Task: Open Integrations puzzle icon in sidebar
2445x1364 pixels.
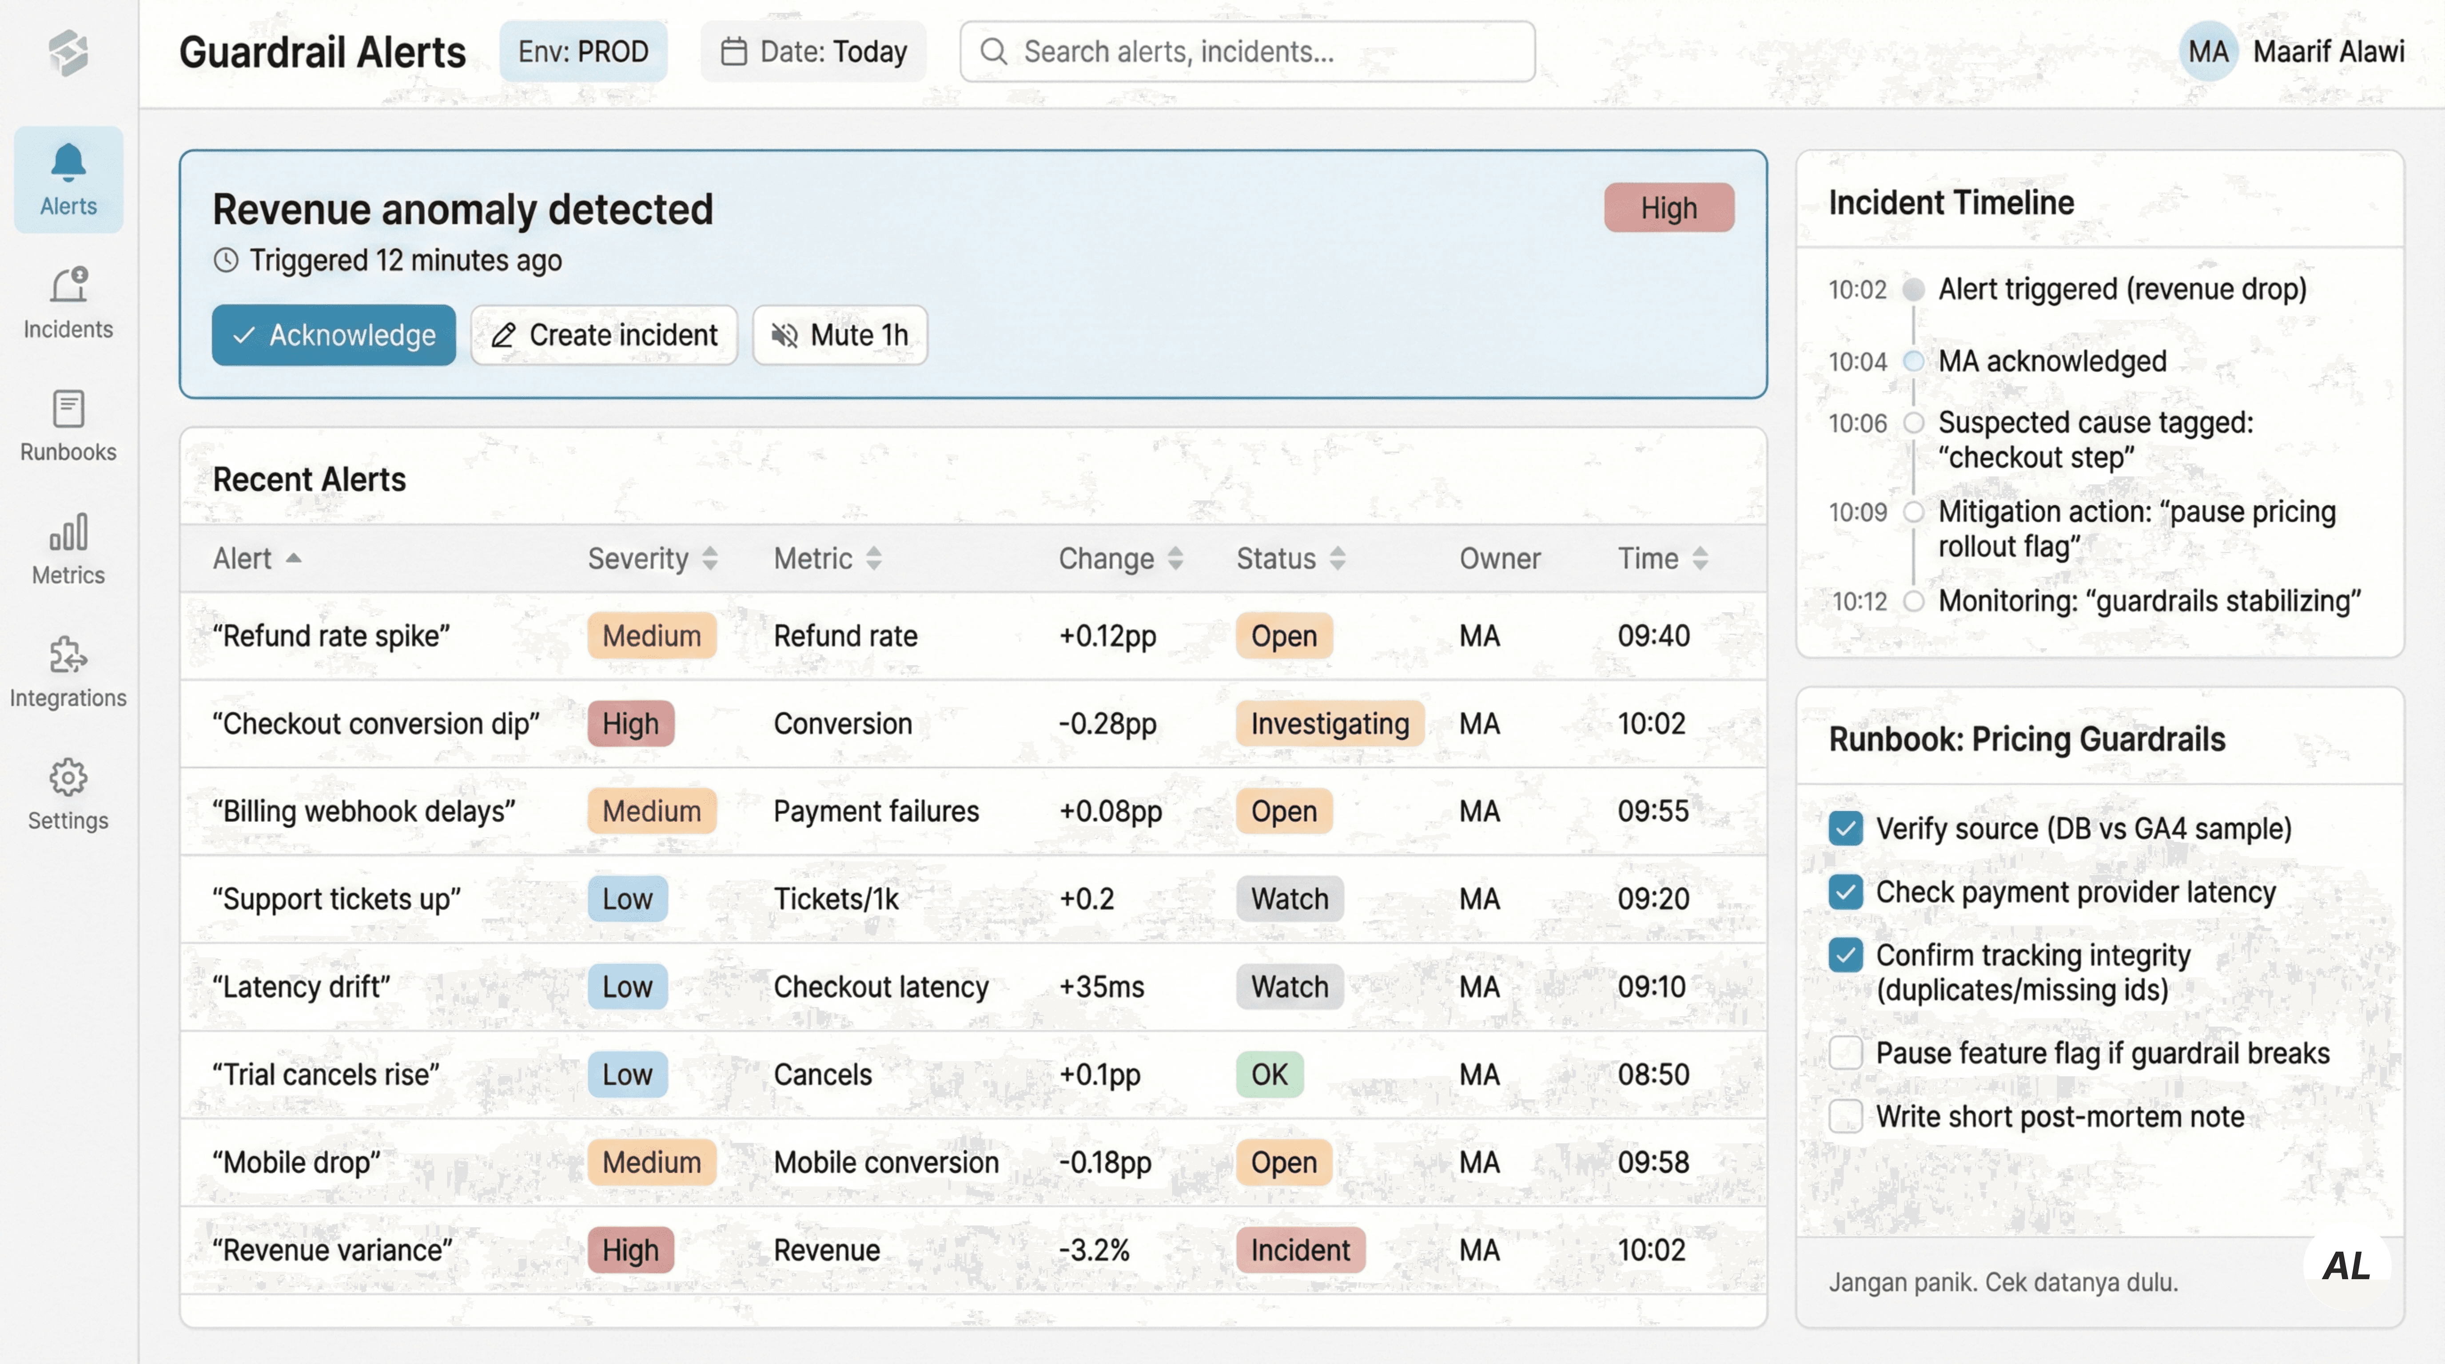Action: click(x=68, y=654)
